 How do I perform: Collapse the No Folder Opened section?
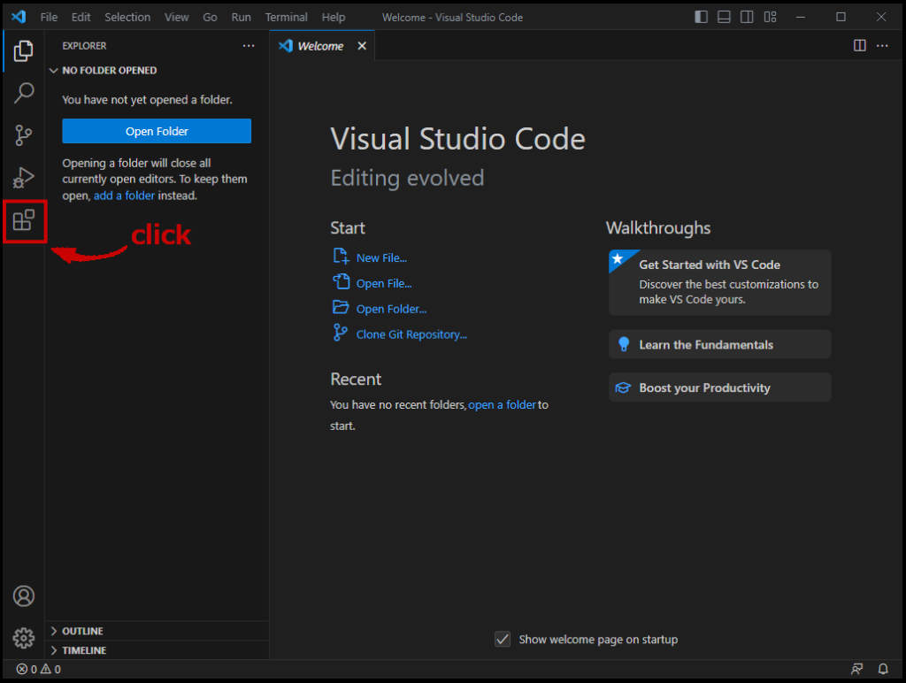(54, 71)
